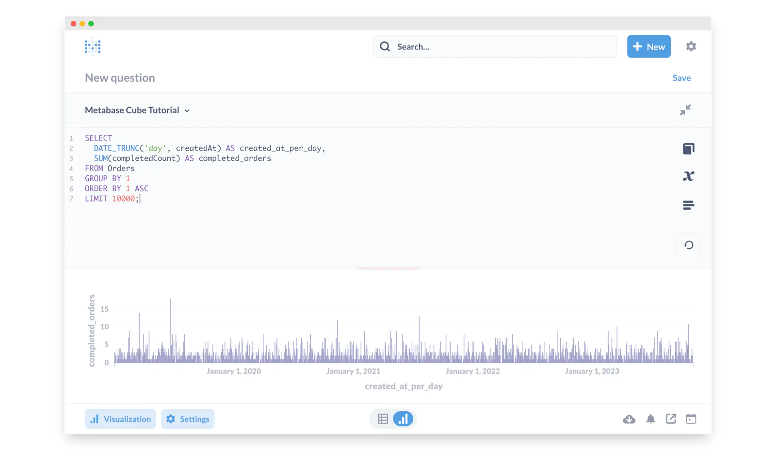
Task: Switch to bar chart view toggle
Action: (x=403, y=419)
